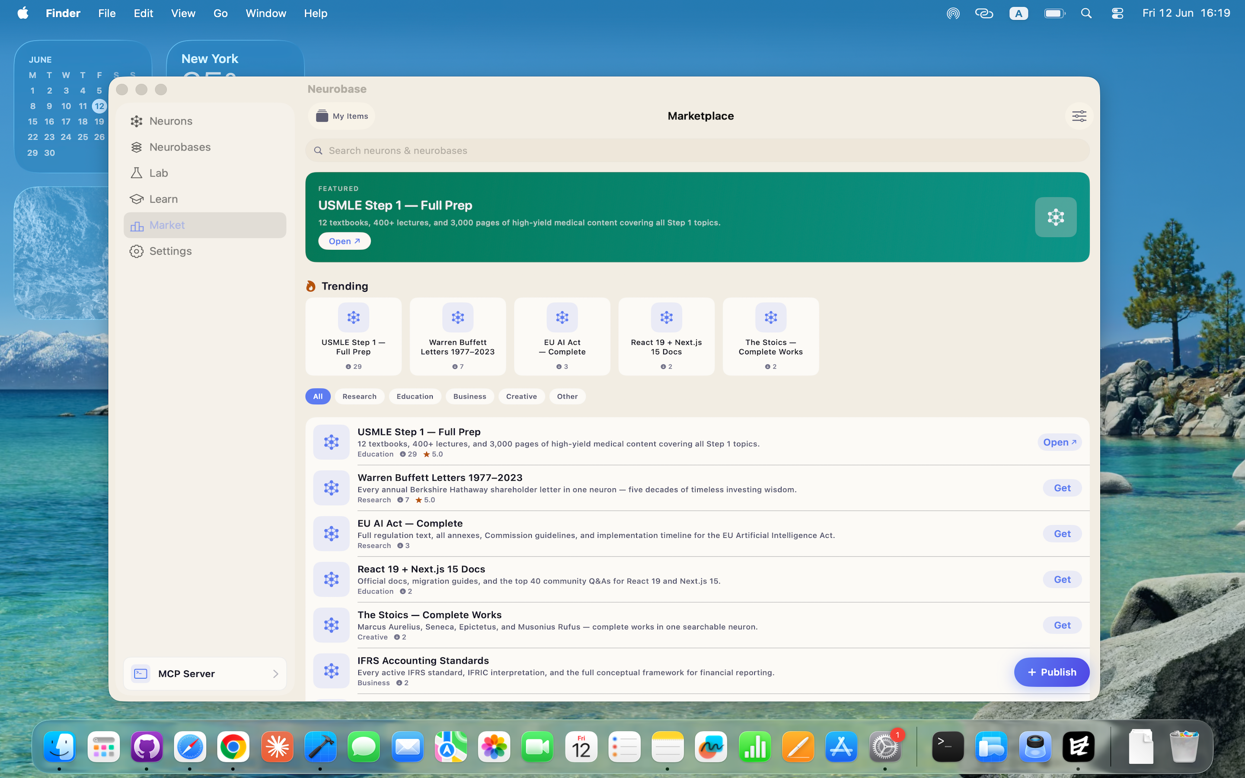This screenshot has width=1245, height=778.
Task: Select the Creative category filter
Action: pyautogui.click(x=521, y=396)
